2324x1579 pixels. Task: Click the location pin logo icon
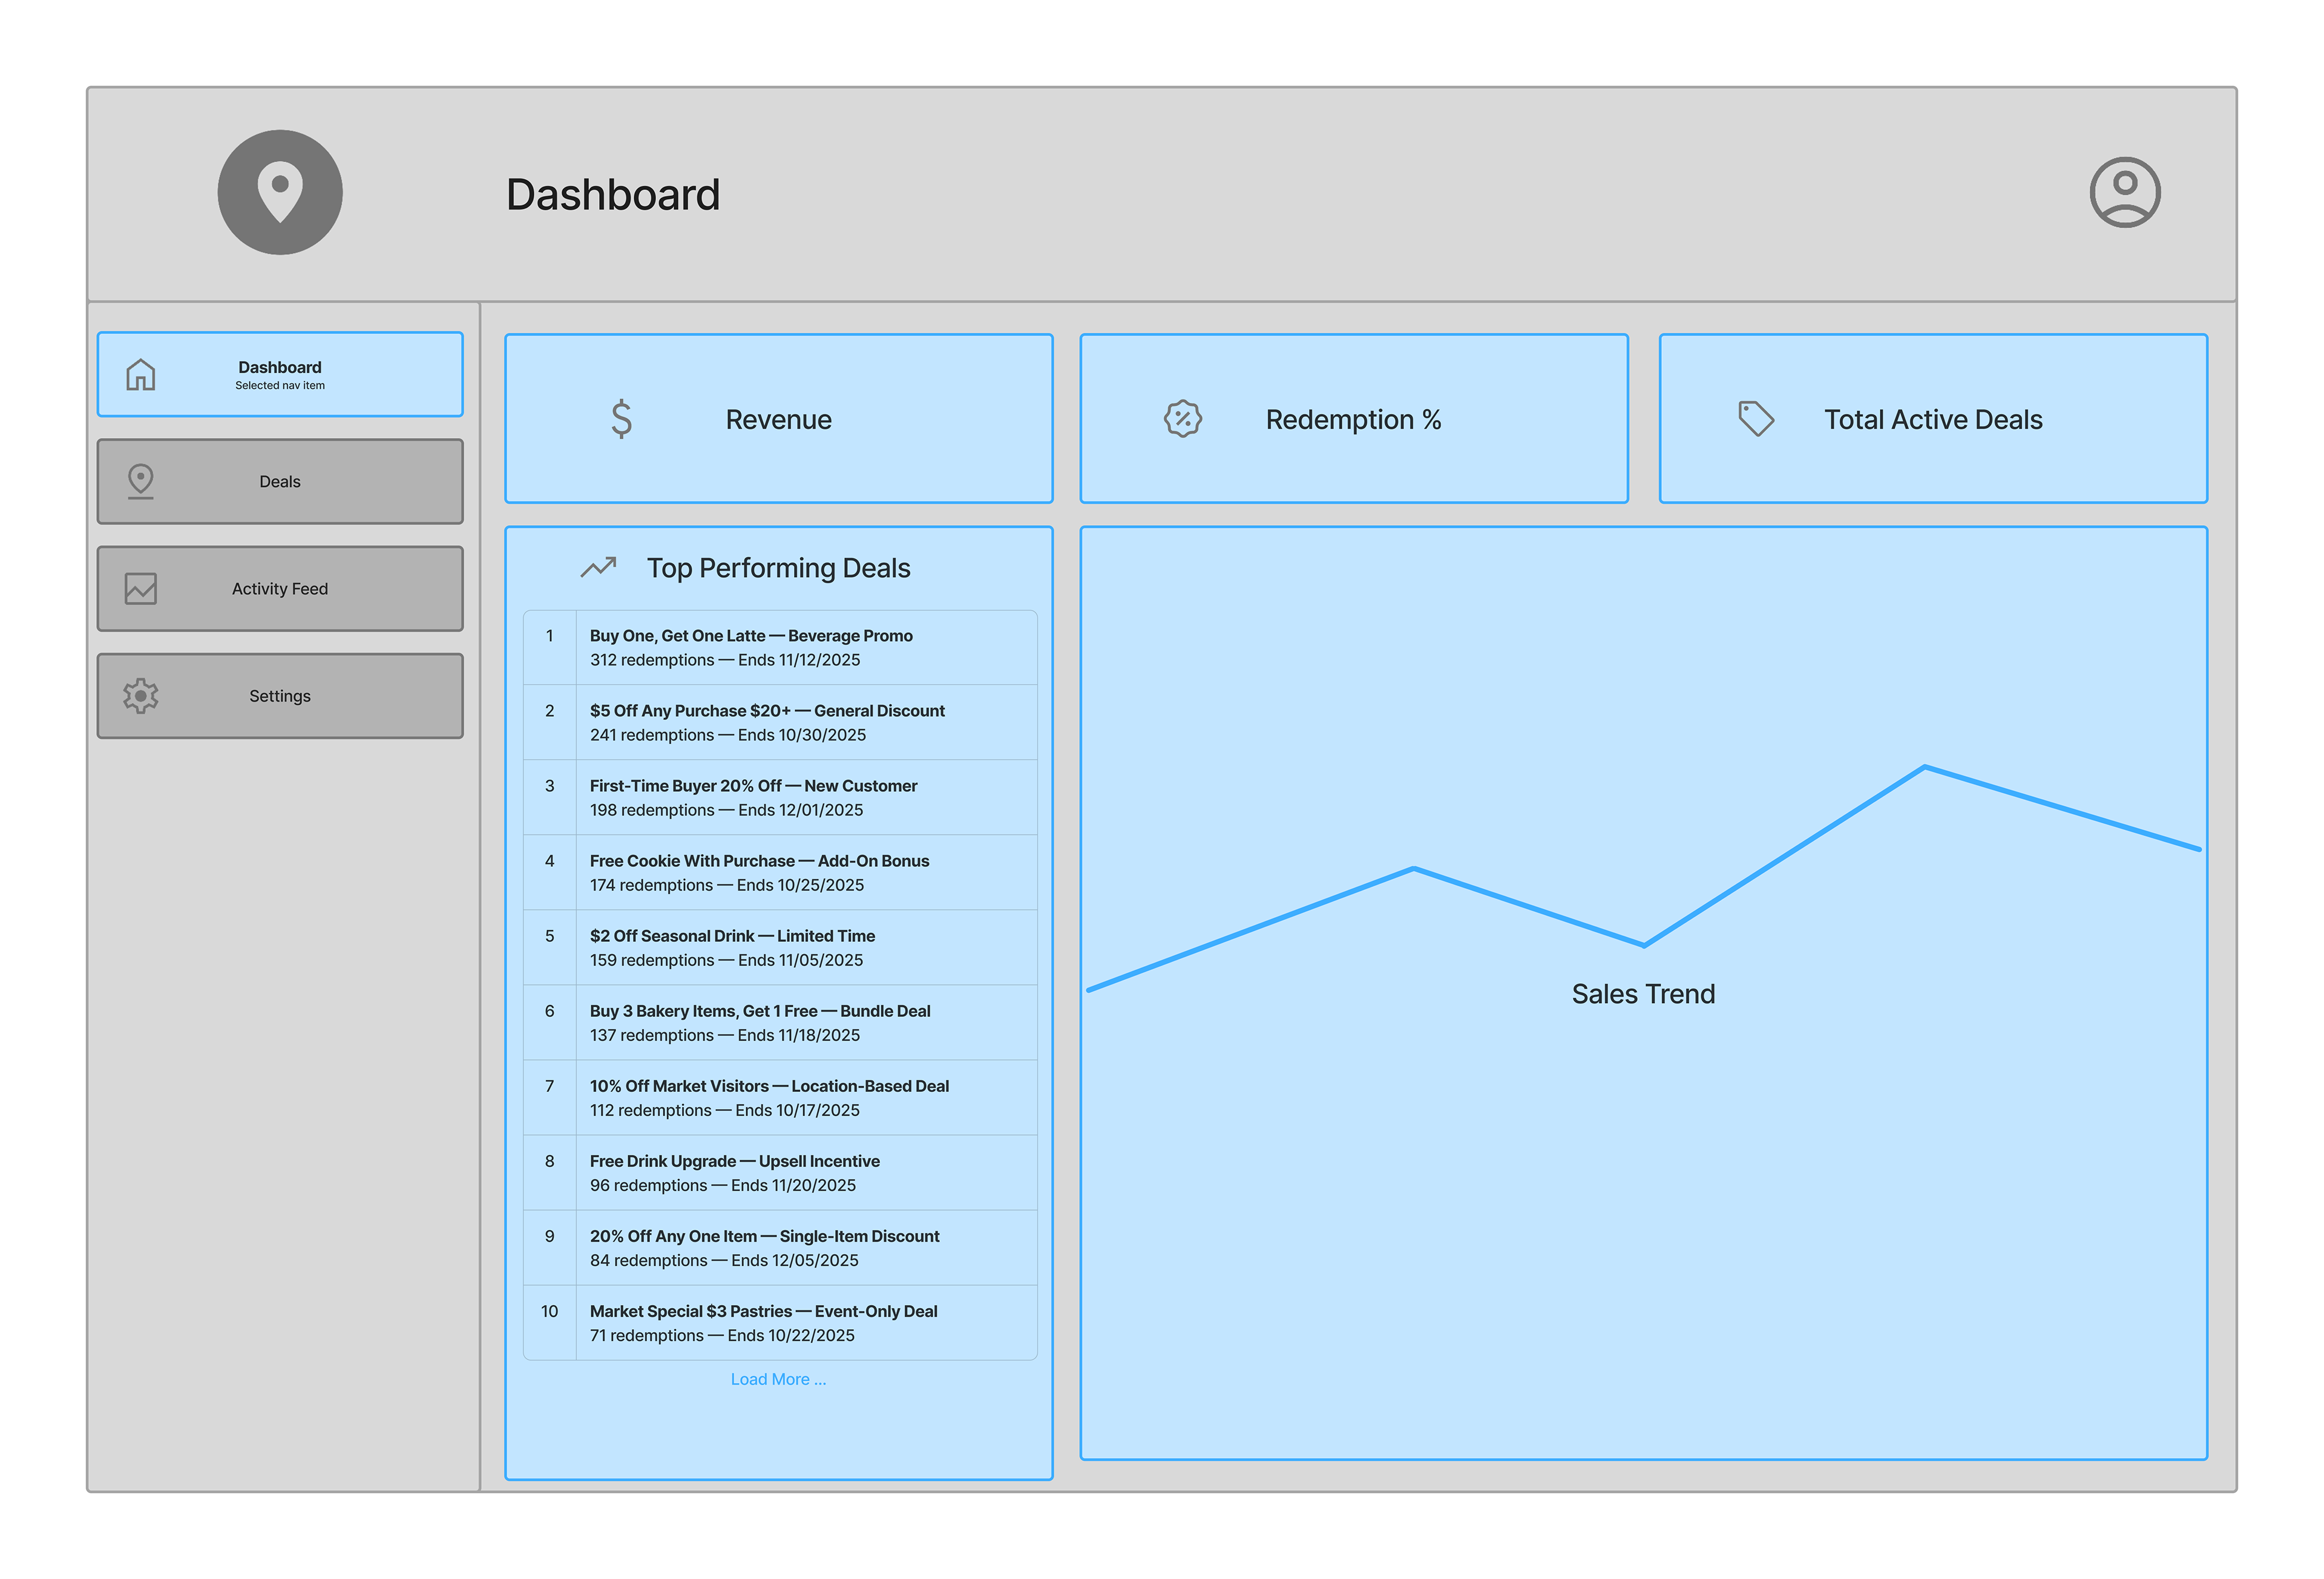(280, 192)
